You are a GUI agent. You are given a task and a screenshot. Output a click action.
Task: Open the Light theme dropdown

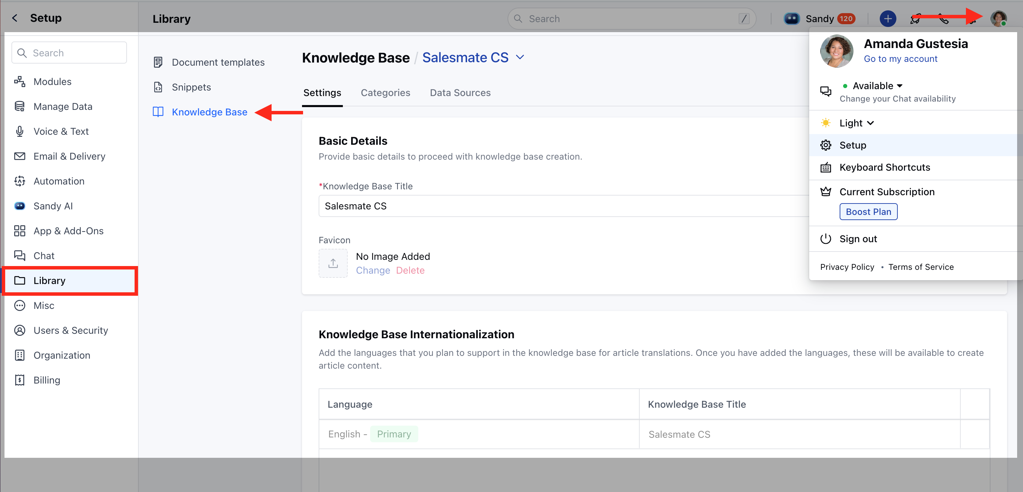click(856, 123)
